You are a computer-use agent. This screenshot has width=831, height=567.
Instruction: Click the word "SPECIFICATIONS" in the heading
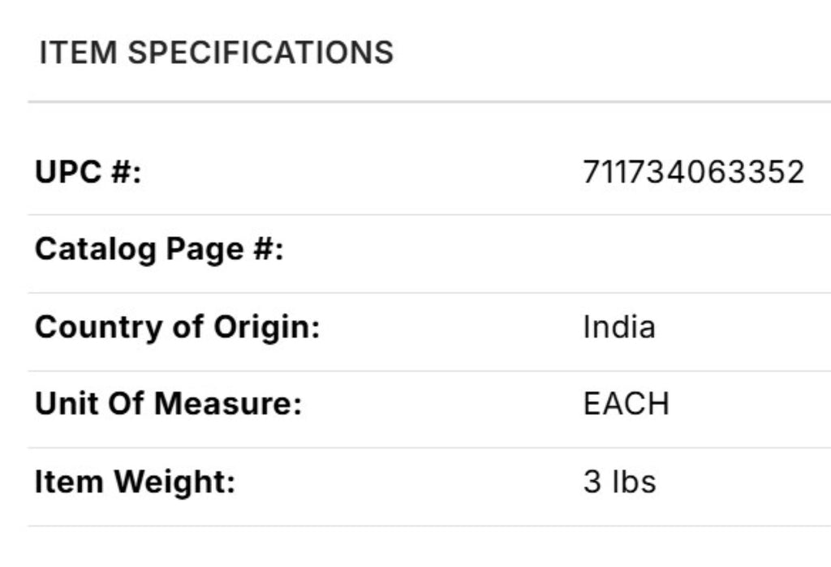pos(260,53)
